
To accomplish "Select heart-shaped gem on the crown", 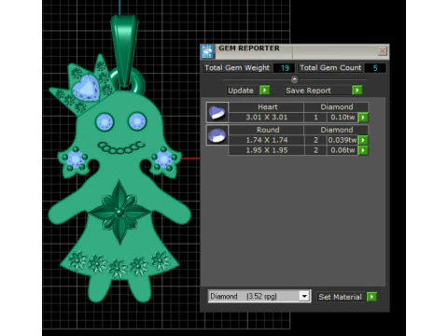I will click(x=86, y=87).
